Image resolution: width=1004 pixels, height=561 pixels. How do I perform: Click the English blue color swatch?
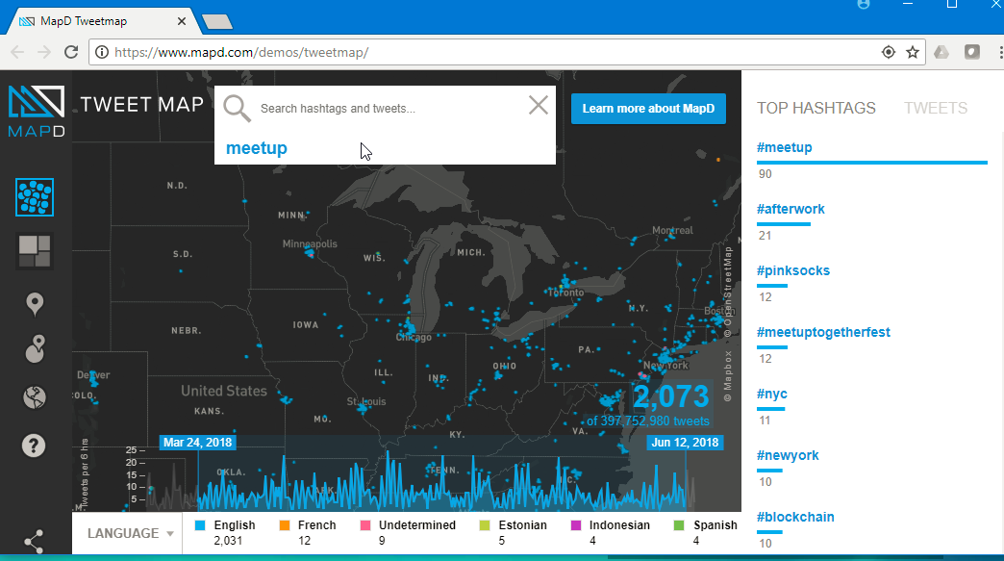(x=200, y=525)
